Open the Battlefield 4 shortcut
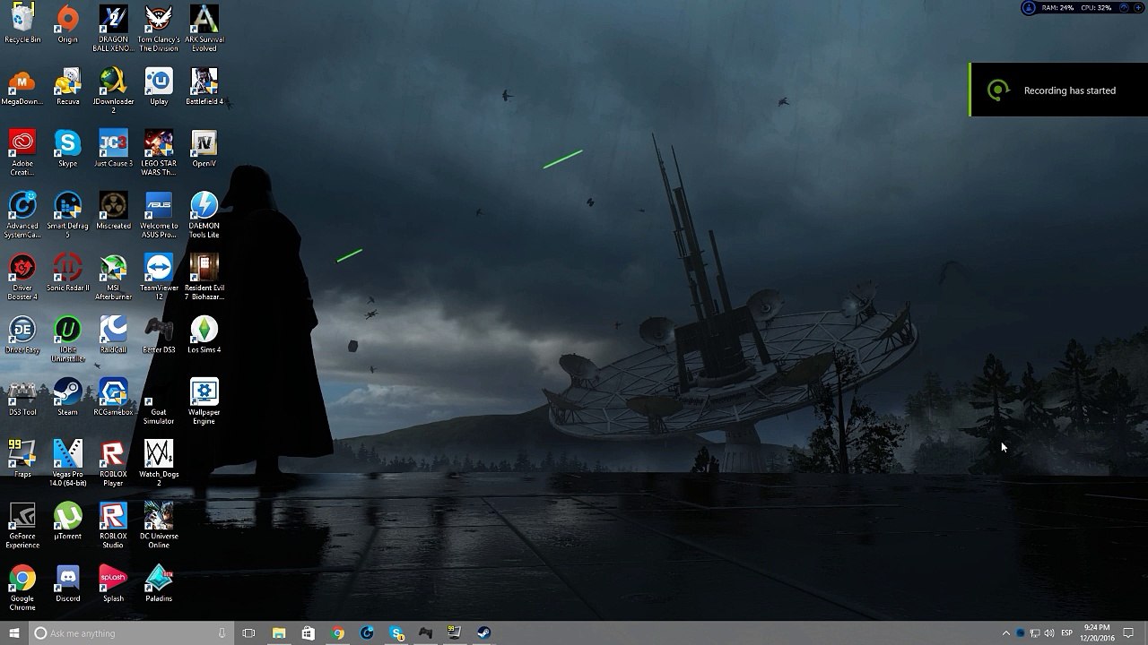The image size is (1148, 645). pos(204,87)
